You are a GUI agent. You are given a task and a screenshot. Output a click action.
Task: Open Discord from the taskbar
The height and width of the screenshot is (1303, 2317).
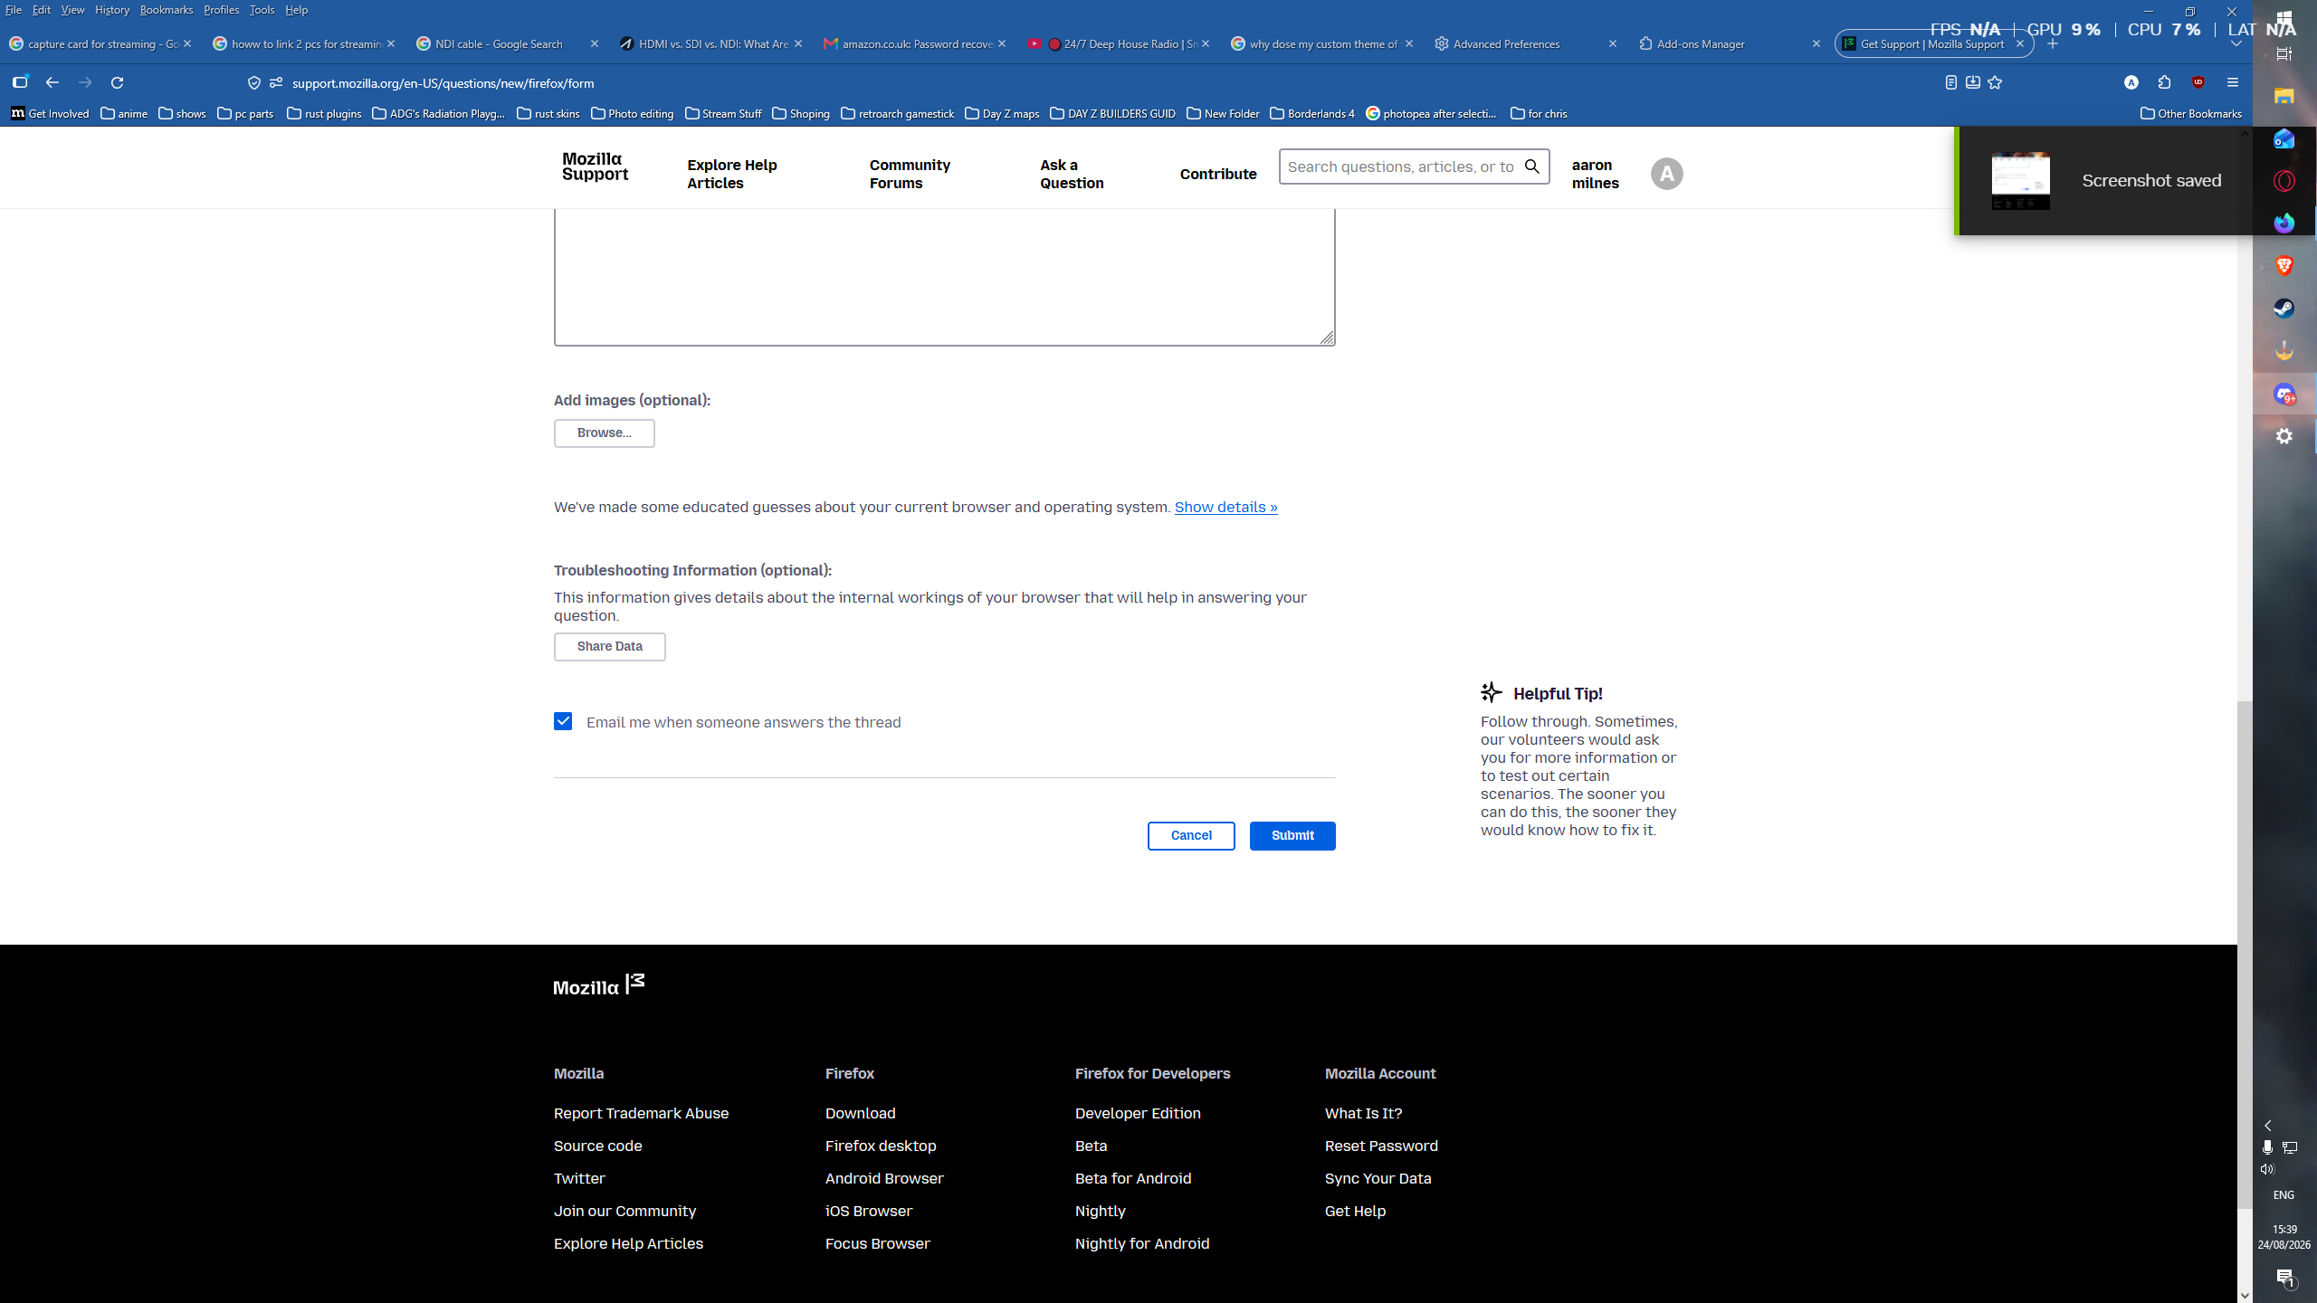pyautogui.click(x=2284, y=394)
